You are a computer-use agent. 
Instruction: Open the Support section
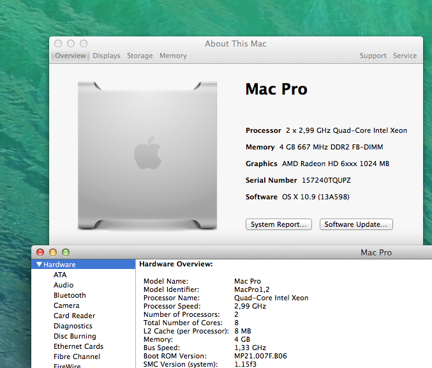click(x=373, y=56)
